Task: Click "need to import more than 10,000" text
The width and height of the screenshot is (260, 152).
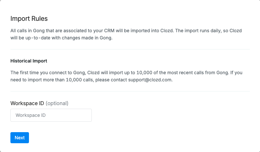Action: 44,80
